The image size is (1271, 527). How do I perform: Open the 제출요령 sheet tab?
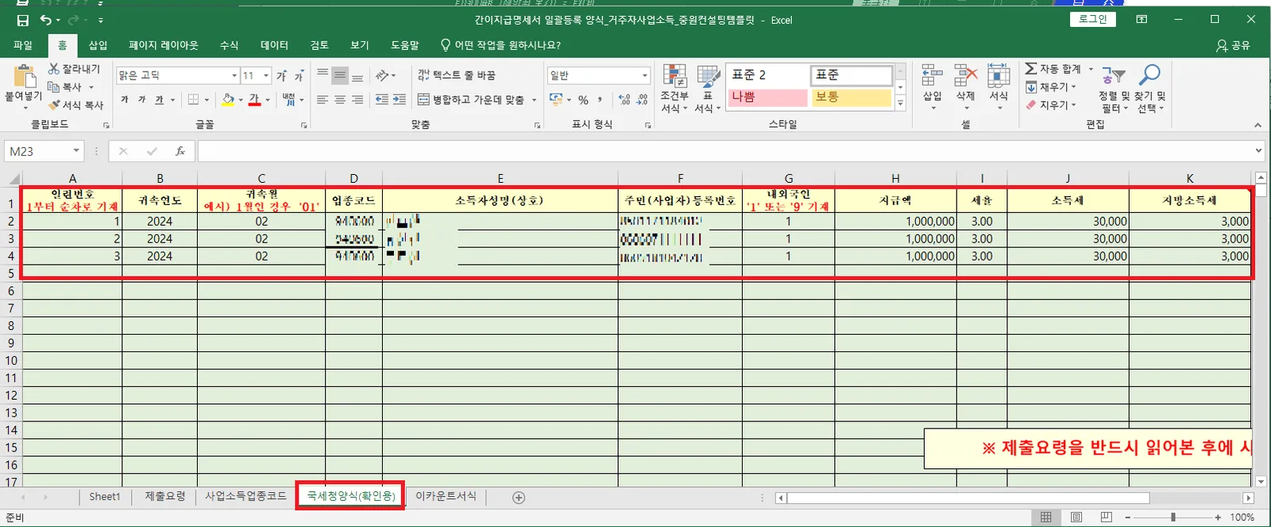(x=164, y=496)
